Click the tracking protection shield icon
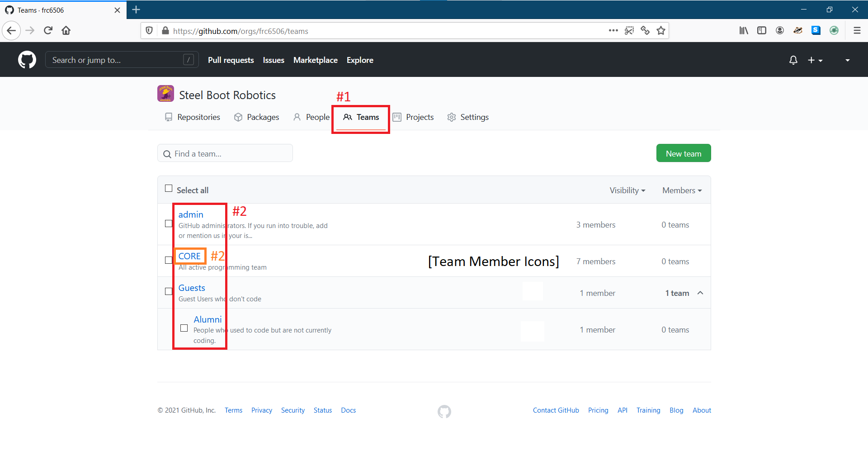 pyautogui.click(x=149, y=31)
